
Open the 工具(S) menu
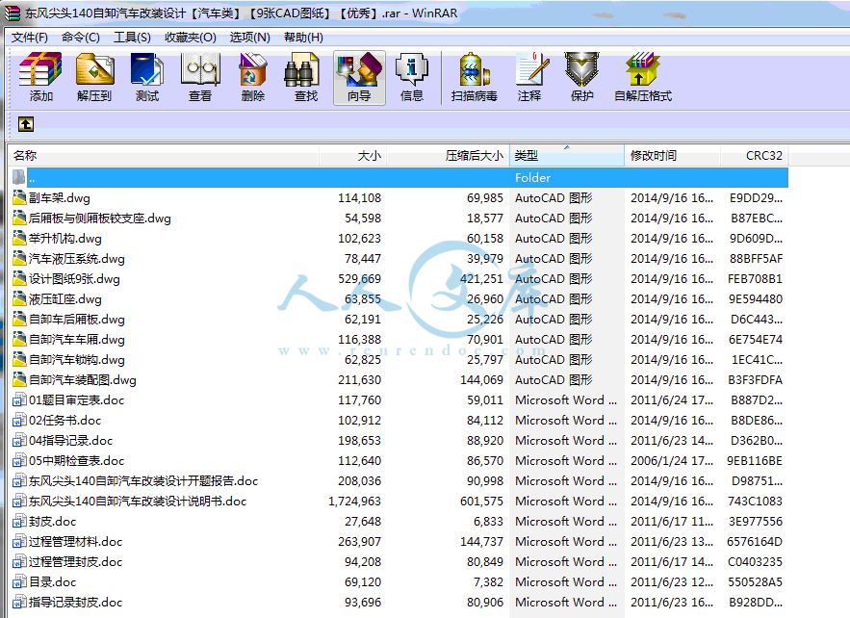(132, 38)
